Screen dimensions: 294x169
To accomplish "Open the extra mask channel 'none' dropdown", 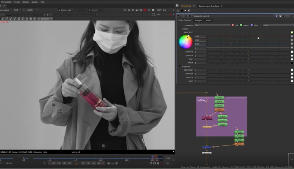I will point(278,25).
